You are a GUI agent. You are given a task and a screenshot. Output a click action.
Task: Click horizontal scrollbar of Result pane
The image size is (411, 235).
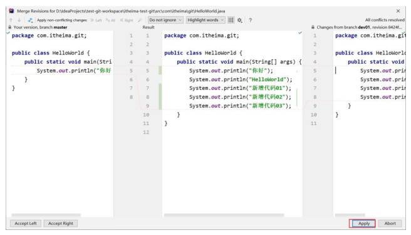click(x=224, y=215)
